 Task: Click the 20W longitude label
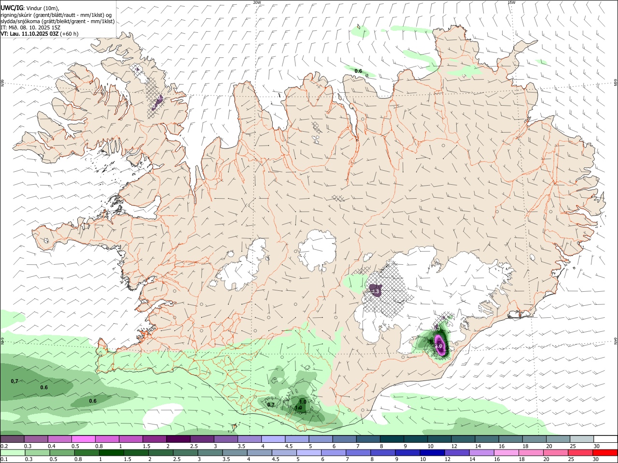tap(257, 2)
